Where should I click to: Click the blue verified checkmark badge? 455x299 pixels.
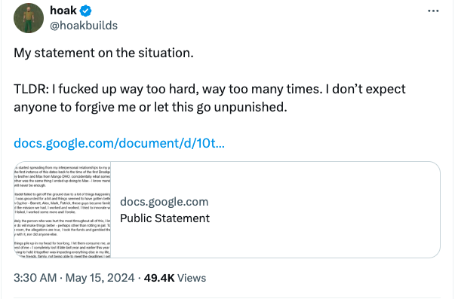(x=85, y=11)
